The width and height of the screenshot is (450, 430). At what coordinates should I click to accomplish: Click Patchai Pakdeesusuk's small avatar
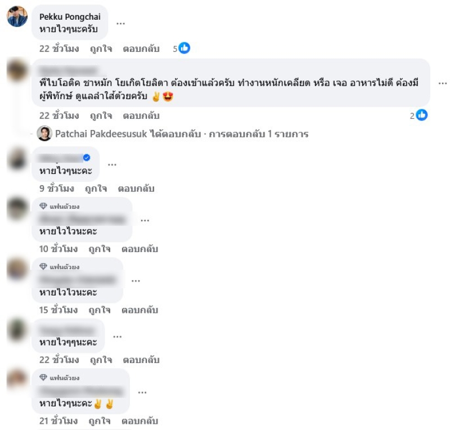(x=44, y=133)
